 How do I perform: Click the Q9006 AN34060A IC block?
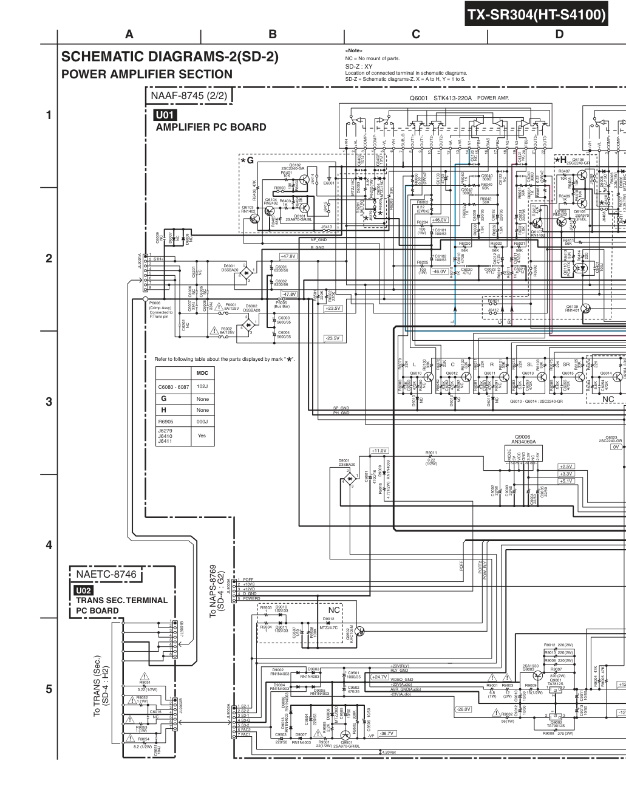(523, 453)
